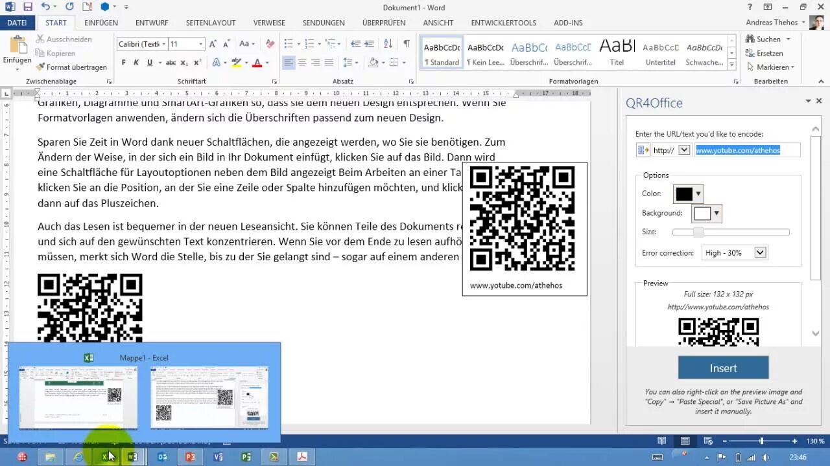Save the document with disk icon
This screenshot has width=830, height=466.
pos(27,7)
